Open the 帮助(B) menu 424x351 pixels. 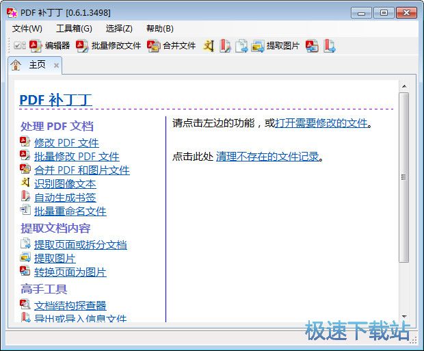[160, 29]
